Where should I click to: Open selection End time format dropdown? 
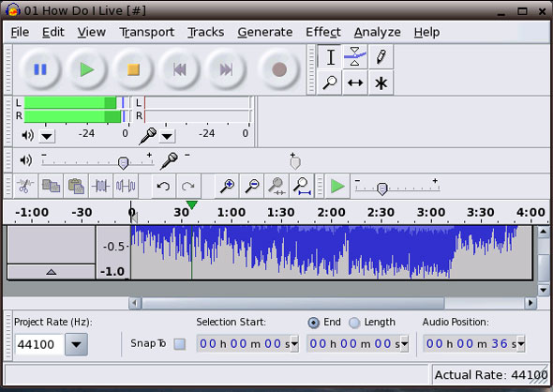(404, 343)
